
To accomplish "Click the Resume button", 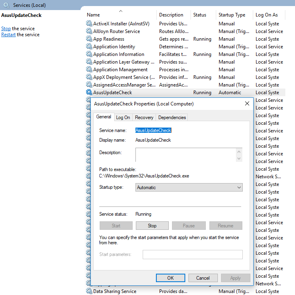I will 225,226.
